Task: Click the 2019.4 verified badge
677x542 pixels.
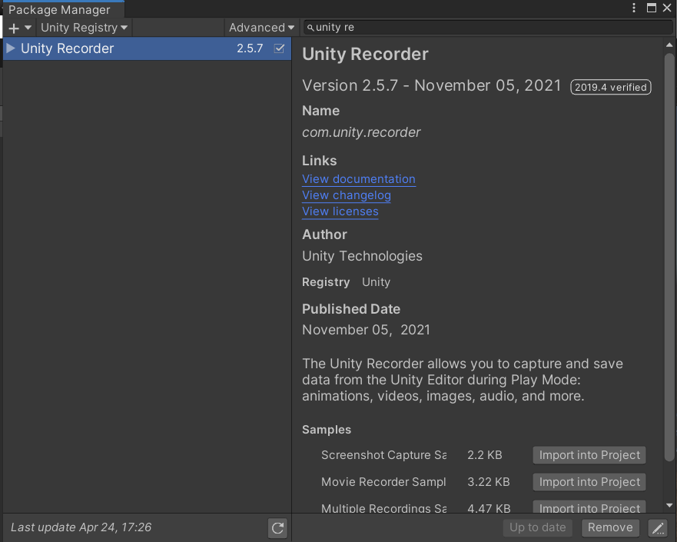Action: point(610,87)
